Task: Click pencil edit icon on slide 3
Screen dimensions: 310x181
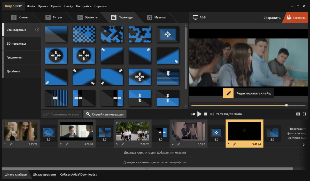Action: 123,144
